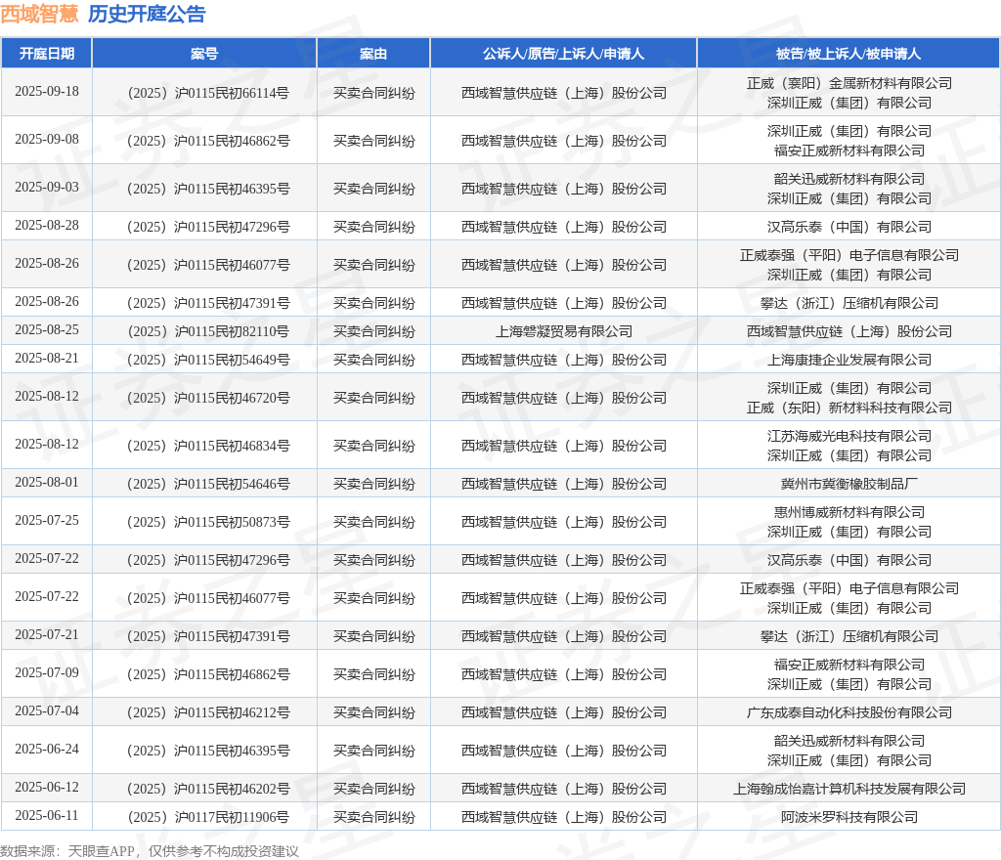Screen dimensions: 1001x860
Task: Select date 2025-08-28
Action: point(47,225)
